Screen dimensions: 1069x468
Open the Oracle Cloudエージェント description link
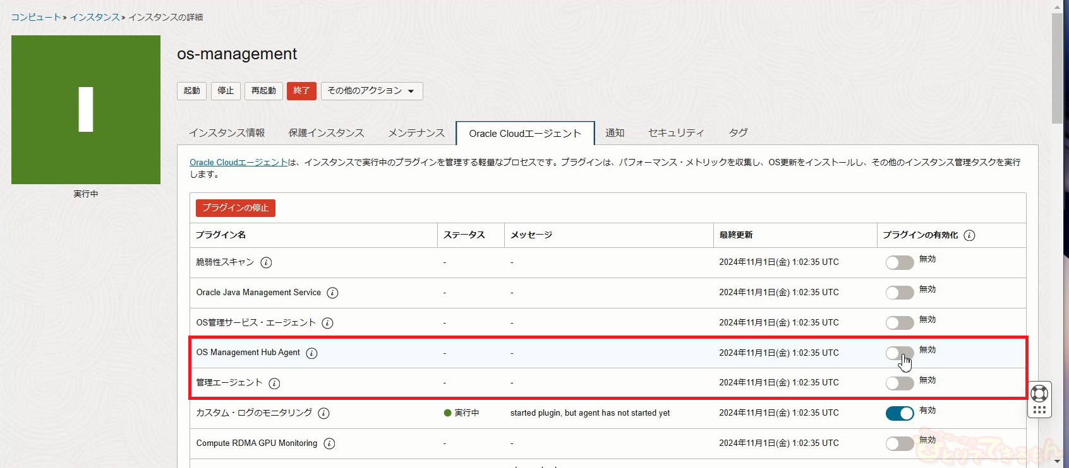pos(239,162)
